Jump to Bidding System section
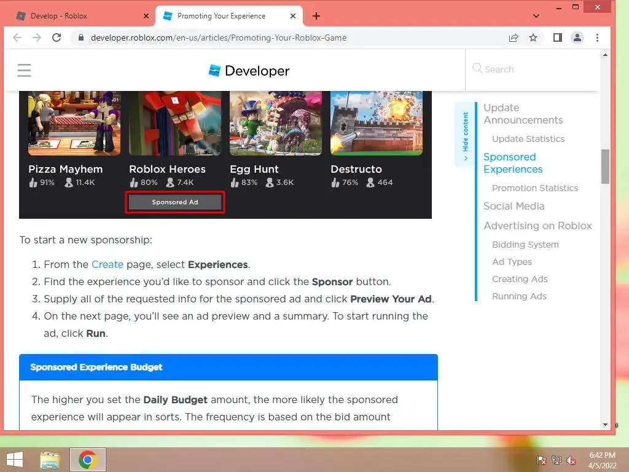Viewport: 629px width, 472px height. click(x=525, y=245)
